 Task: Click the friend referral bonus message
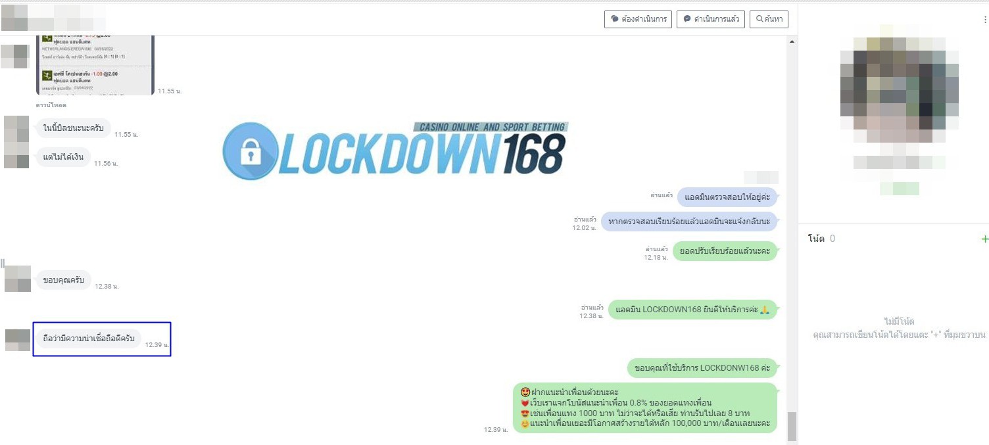pyautogui.click(x=645, y=408)
